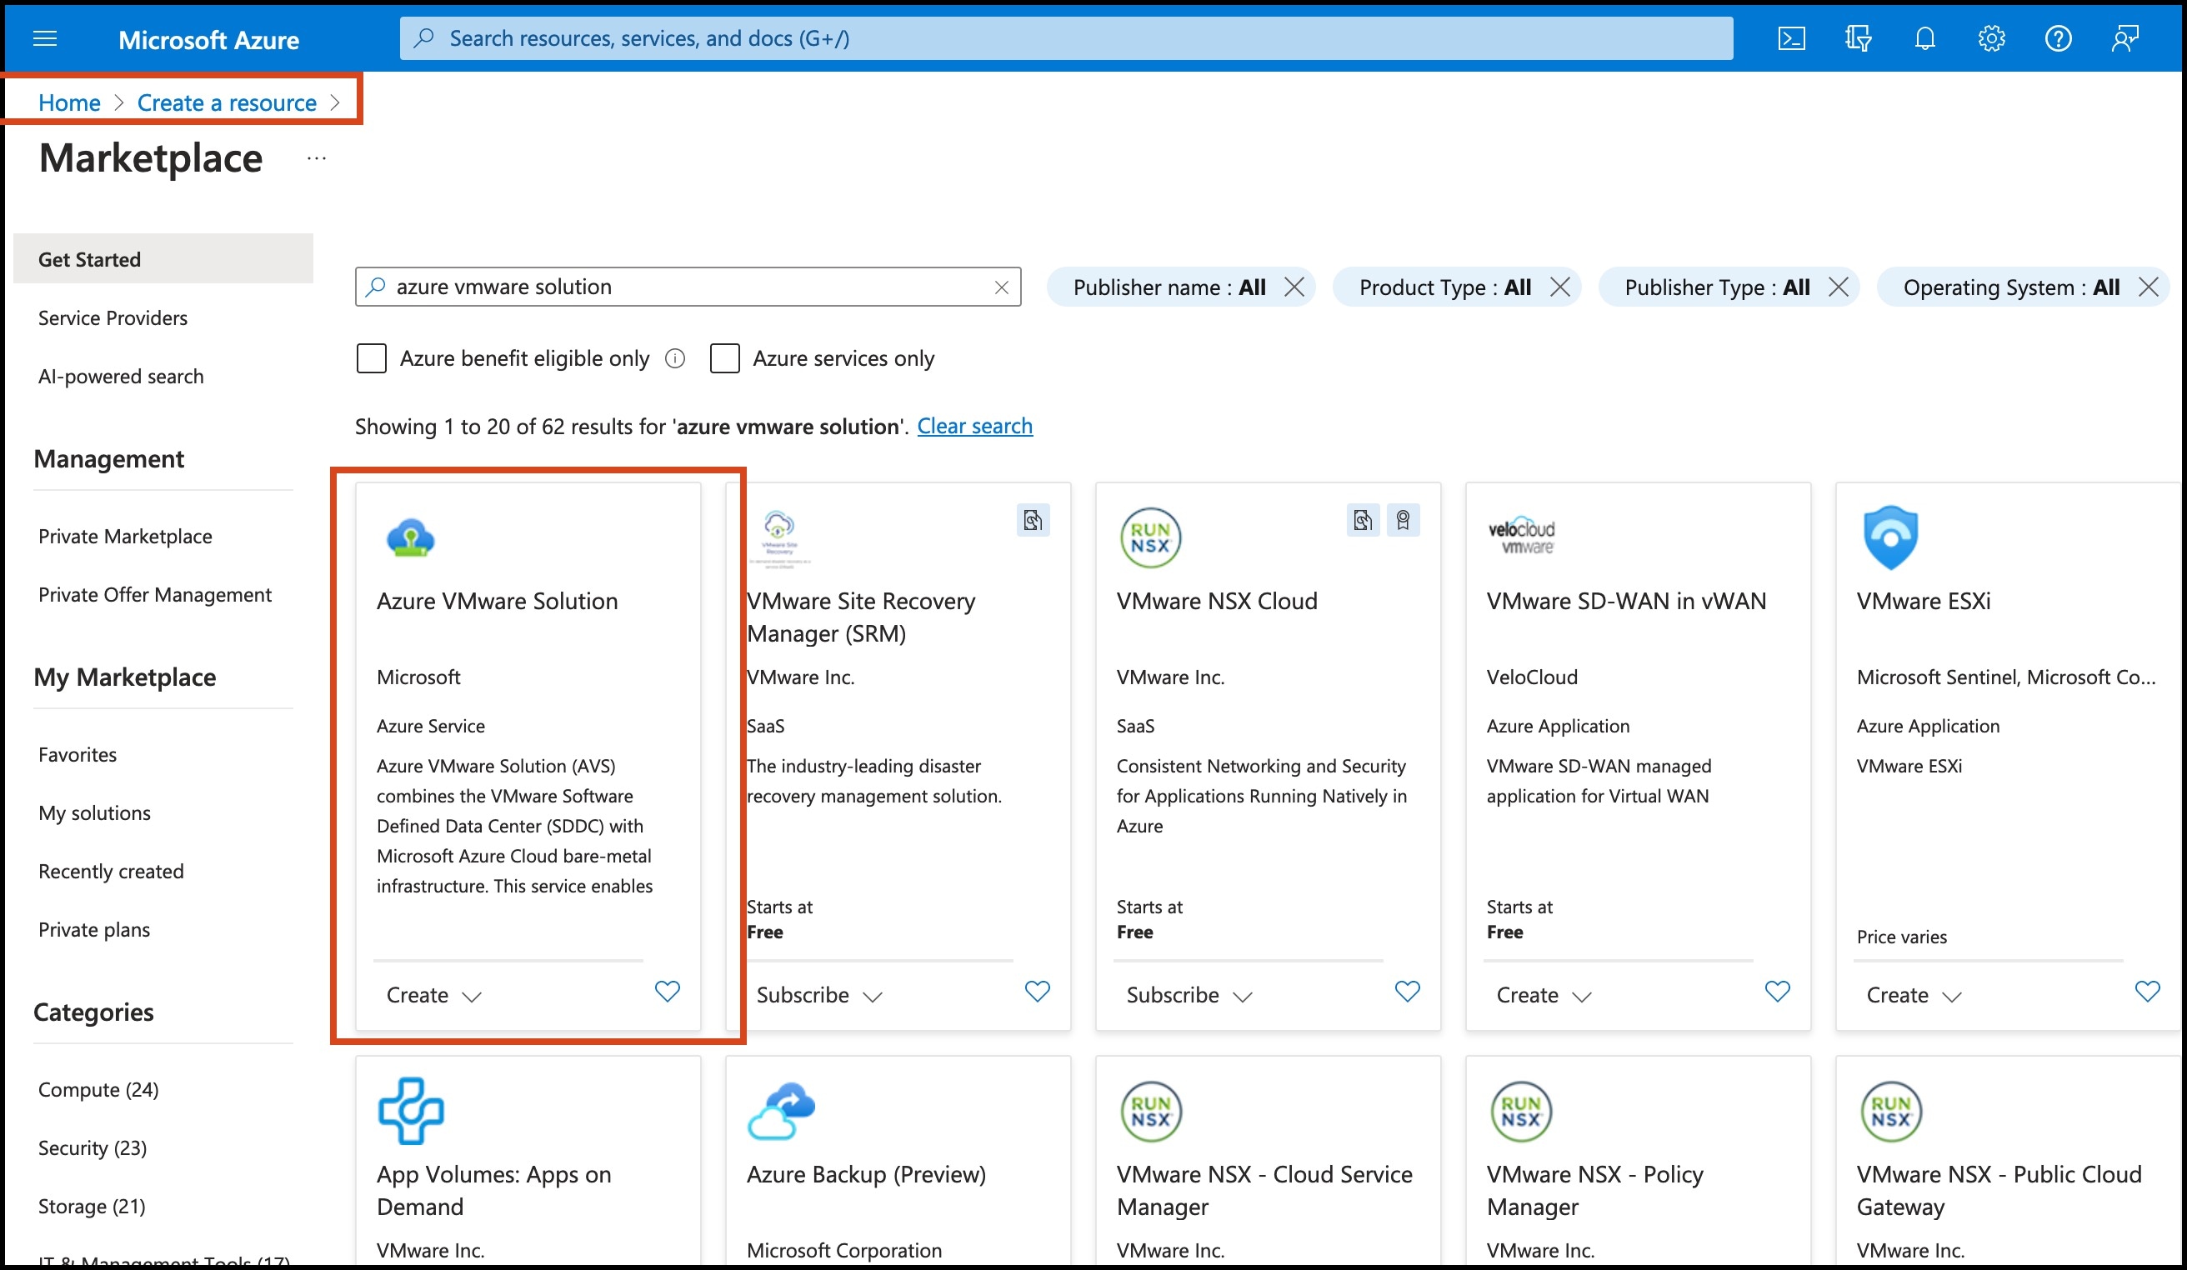Expand Create dropdown on Azure VMware Solution

coord(433,995)
